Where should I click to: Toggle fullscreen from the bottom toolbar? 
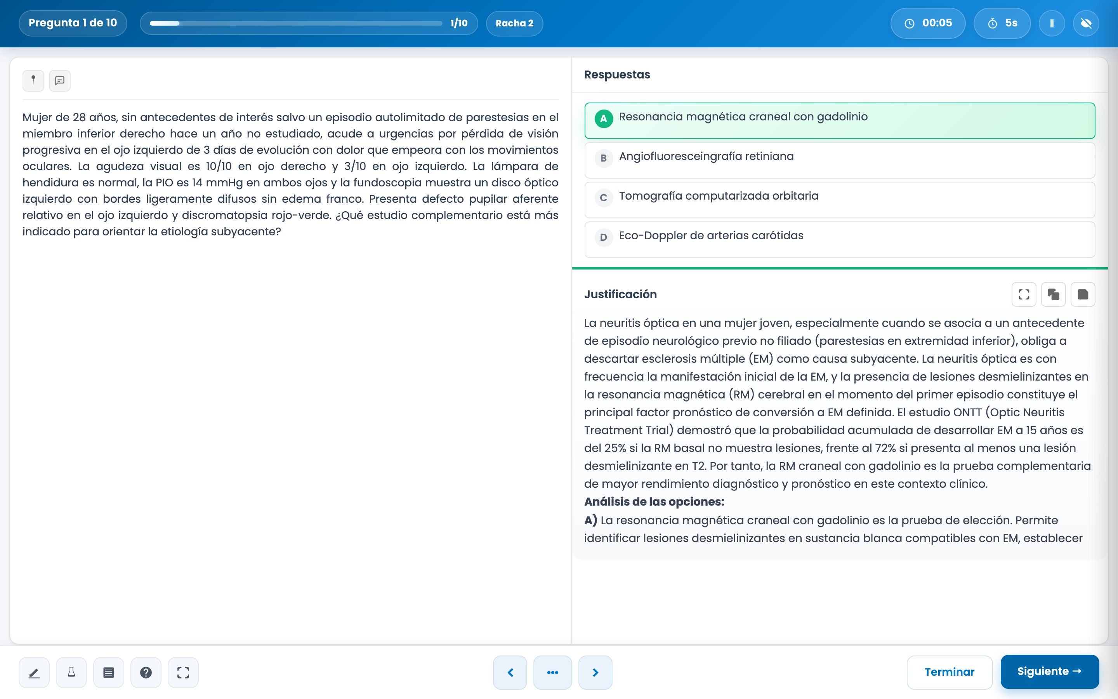click(183, 672)
